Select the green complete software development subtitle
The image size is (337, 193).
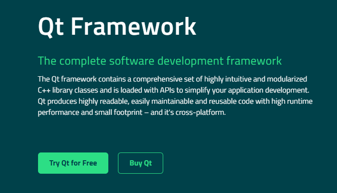click(159, 61)
